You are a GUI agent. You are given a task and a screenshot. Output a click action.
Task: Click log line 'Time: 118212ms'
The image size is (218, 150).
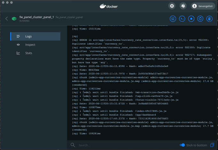point(86,89)
